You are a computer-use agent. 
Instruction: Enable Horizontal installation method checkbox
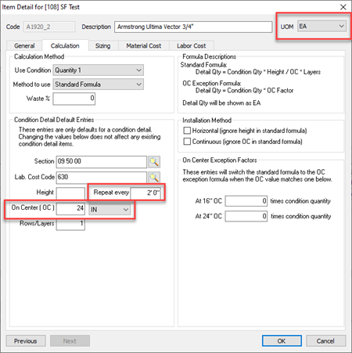coord(187,131)
